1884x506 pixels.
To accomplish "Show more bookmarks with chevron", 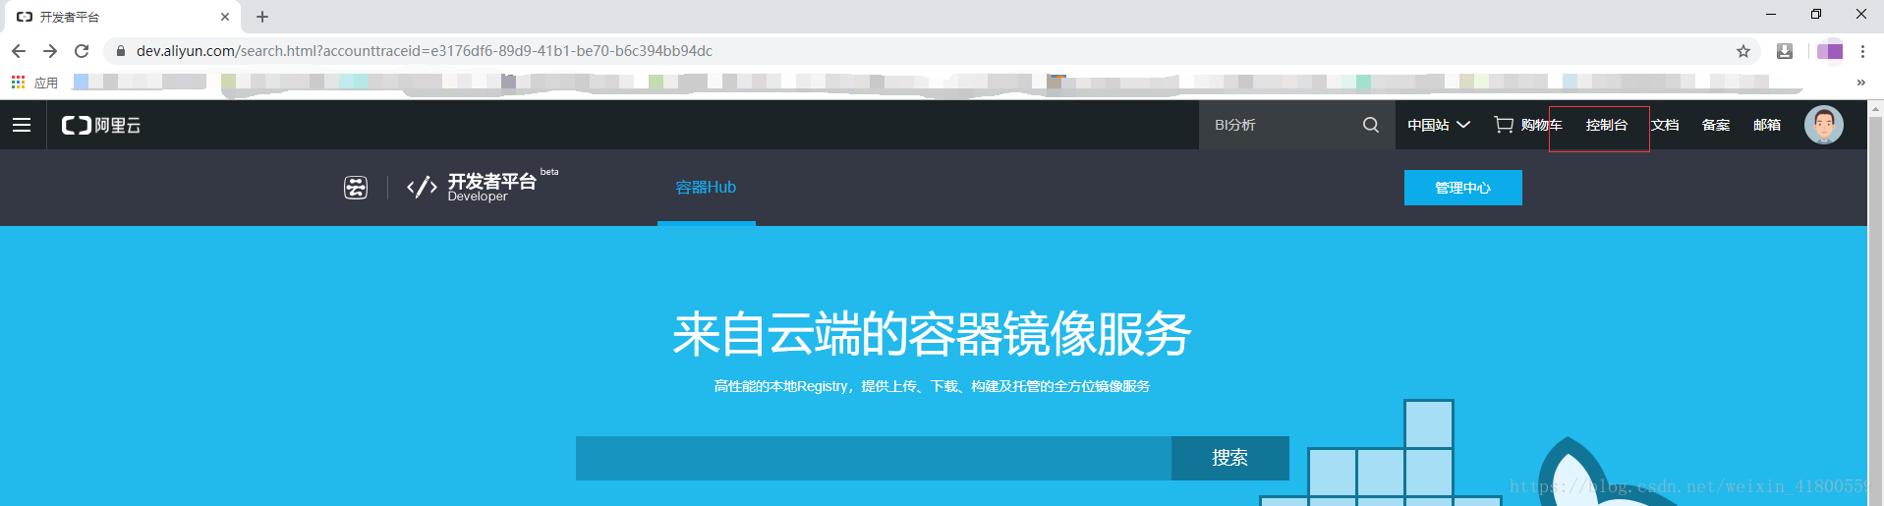I will (1860, 83).
